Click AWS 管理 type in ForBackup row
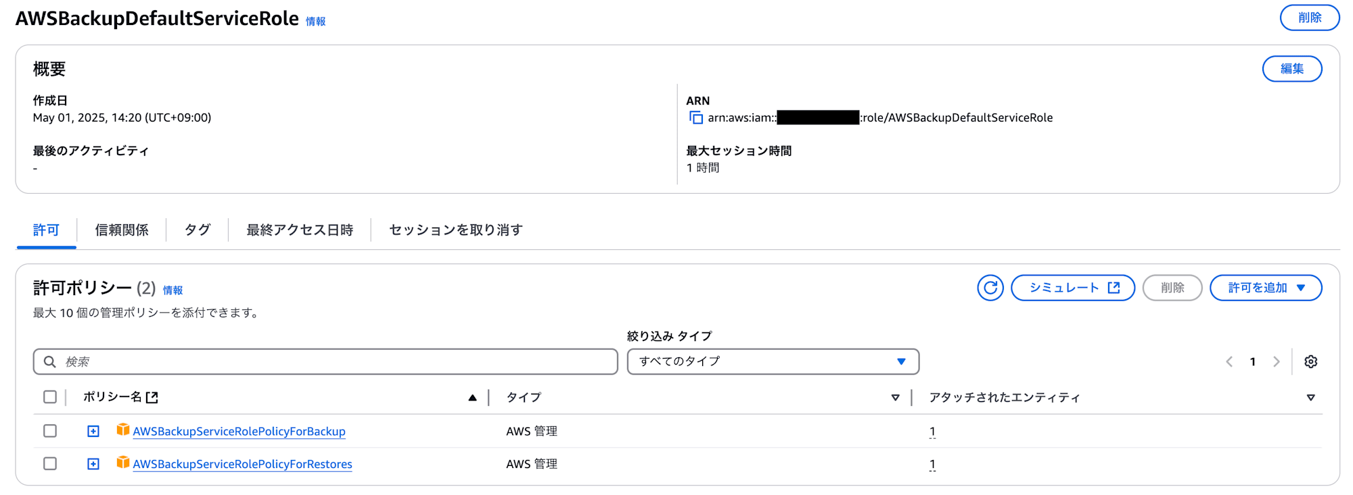The image size is (1353, 495). (532, 432)
